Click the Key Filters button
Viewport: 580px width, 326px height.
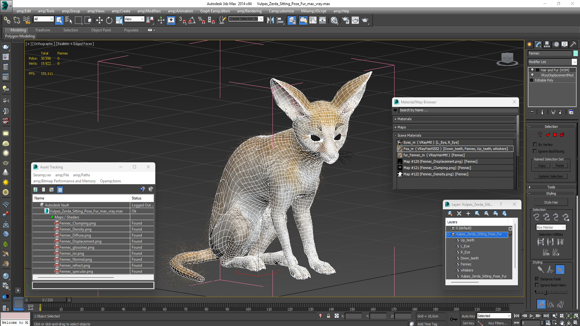click(x=498, y=323)
